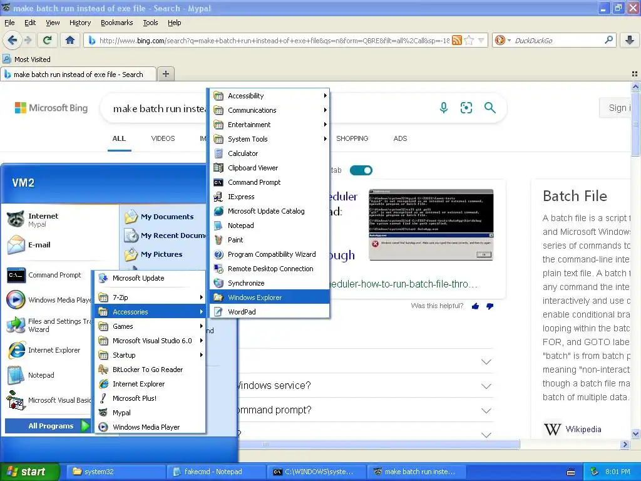Go to the Home page icon
This screenshot has height=481, width=641.
(x=70, y=40)
